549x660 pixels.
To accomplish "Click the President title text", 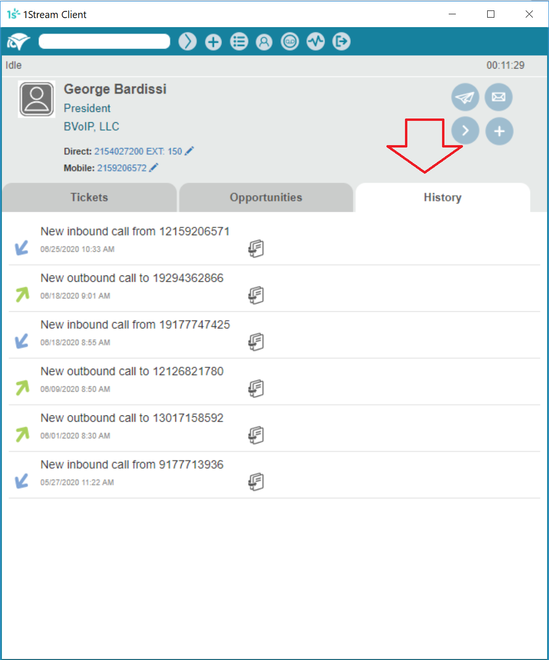I will point(87,108).
